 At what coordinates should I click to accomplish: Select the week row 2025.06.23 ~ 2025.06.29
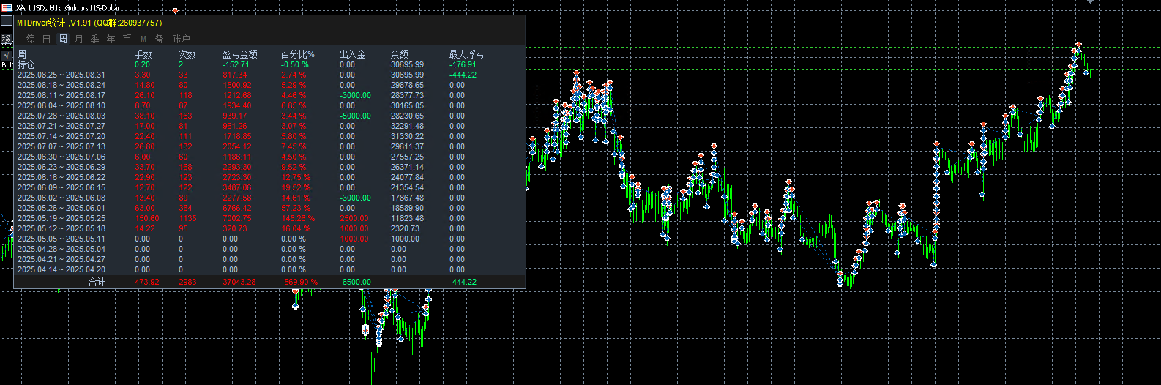(61, 167)
